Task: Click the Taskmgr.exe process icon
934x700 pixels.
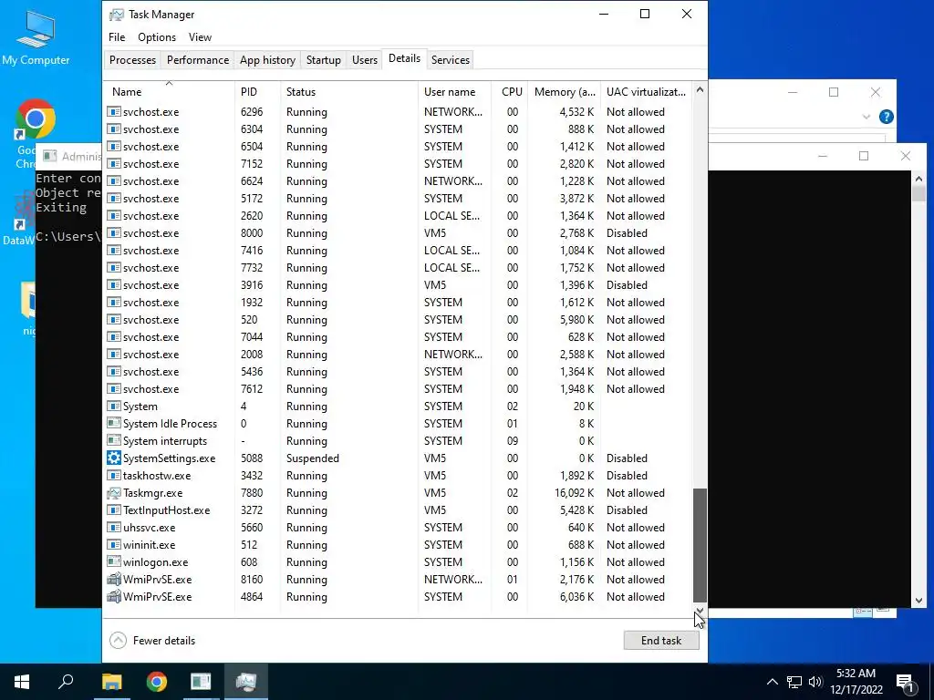Action: (114, 493)
